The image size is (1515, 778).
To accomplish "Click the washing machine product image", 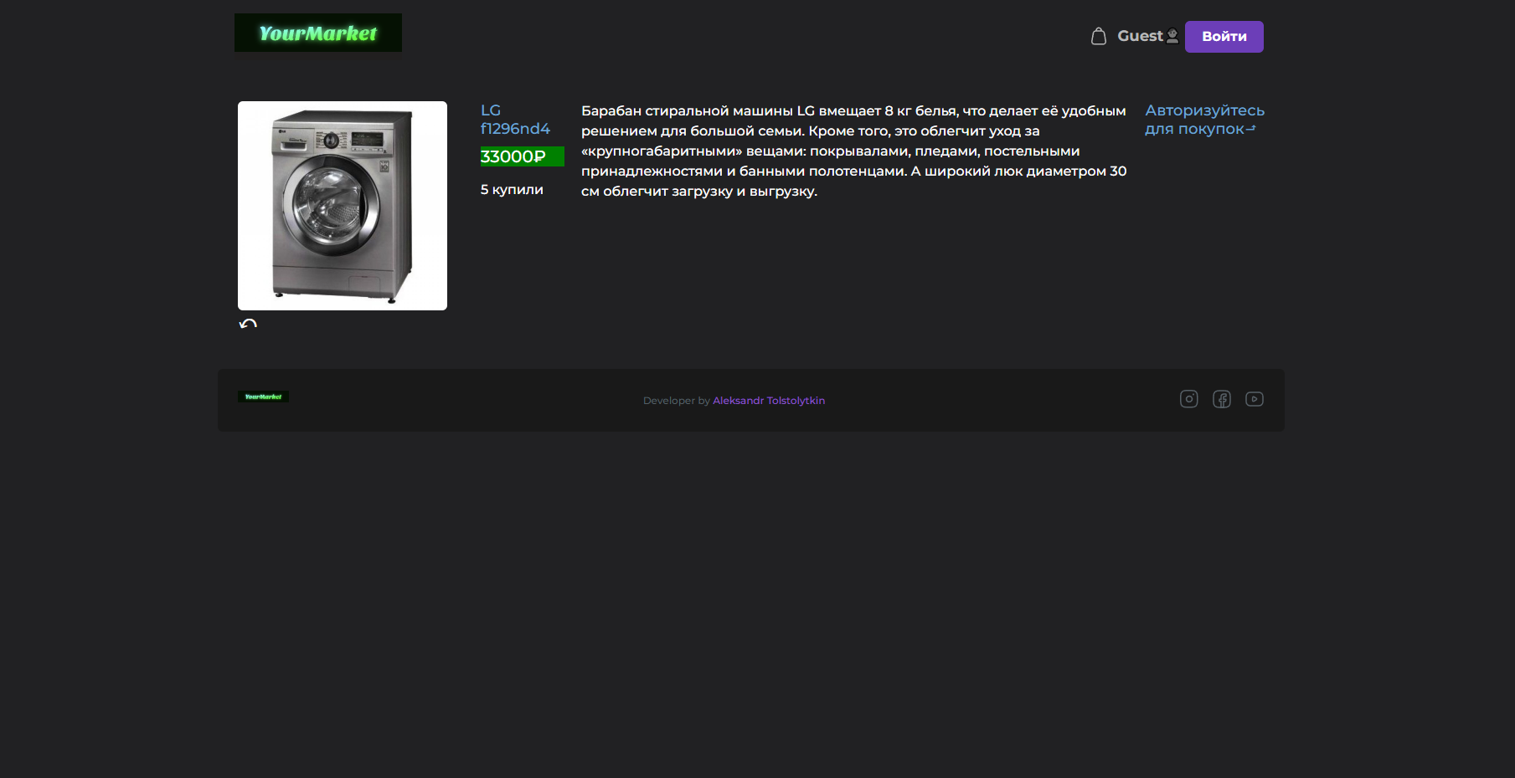I will coord(343,206).
